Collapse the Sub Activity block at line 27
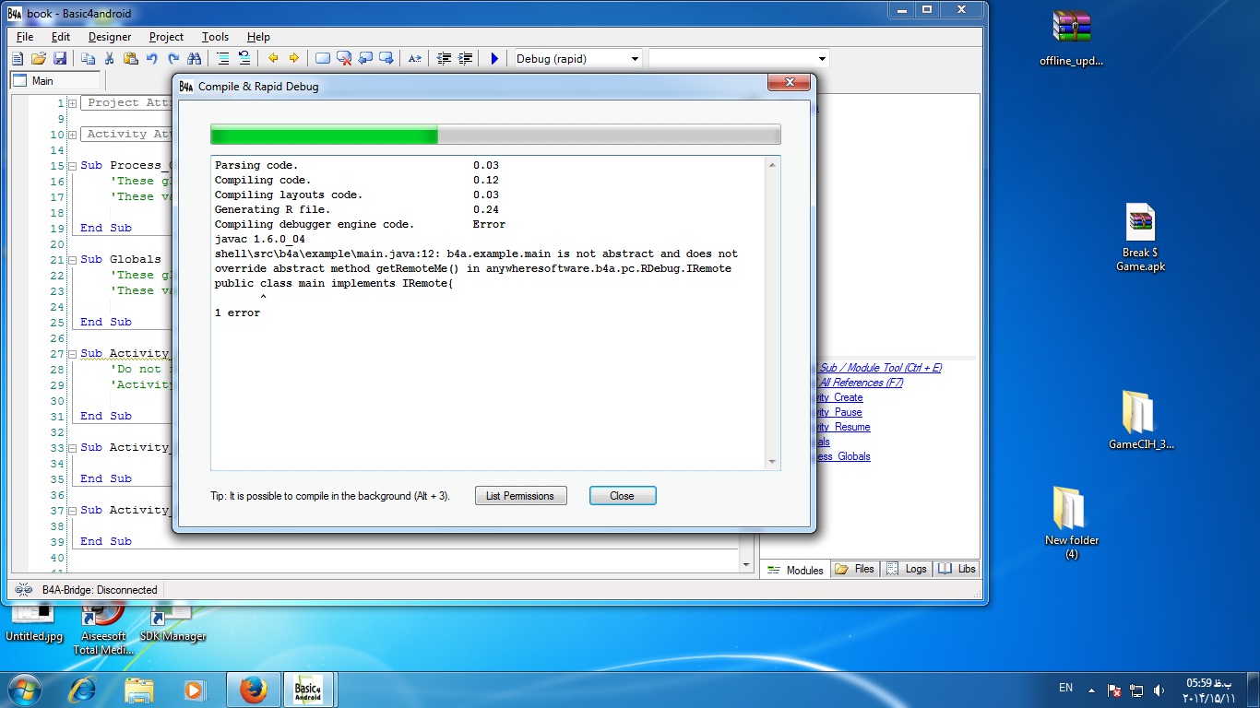This screenshot has height=708, width=1260. point(72,354)
